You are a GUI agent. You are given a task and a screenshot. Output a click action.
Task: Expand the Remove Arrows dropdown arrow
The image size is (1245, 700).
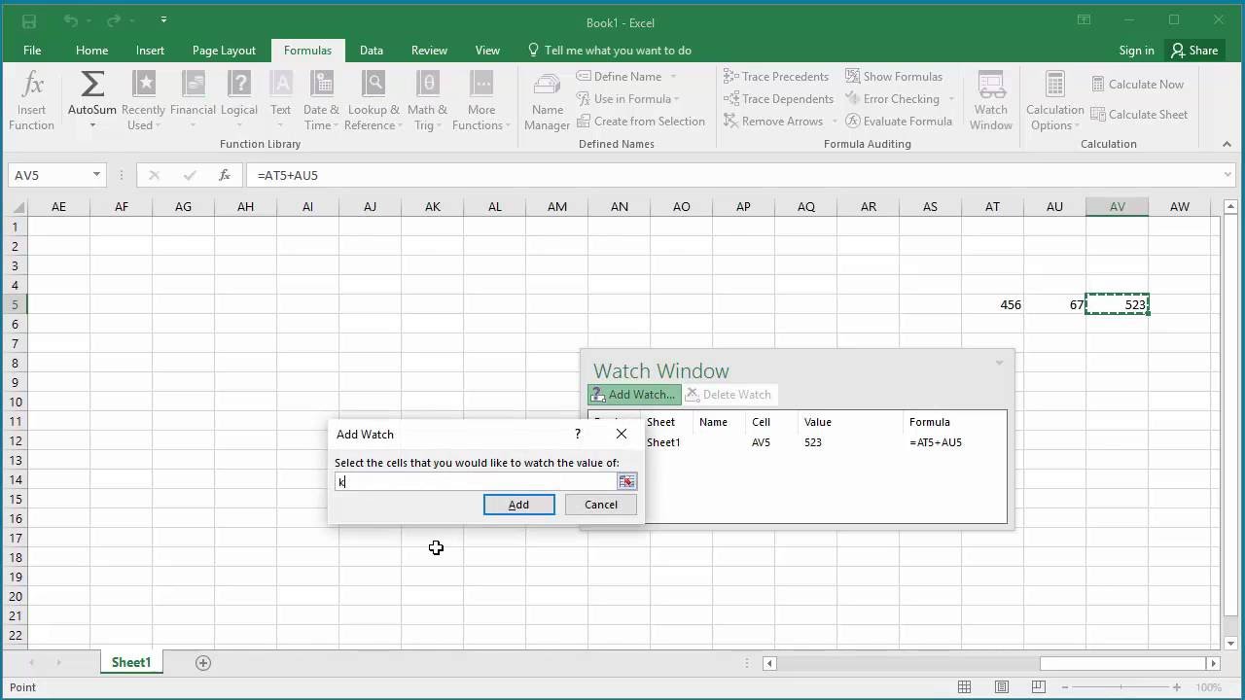pyautogui.click(x=833, y=121)
